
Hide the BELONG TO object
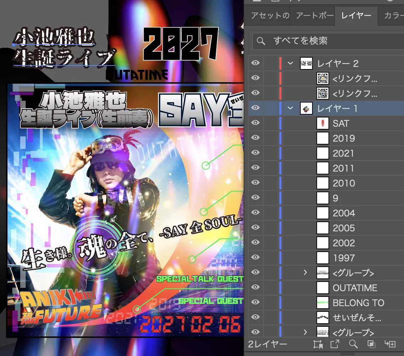pos(255,302)
